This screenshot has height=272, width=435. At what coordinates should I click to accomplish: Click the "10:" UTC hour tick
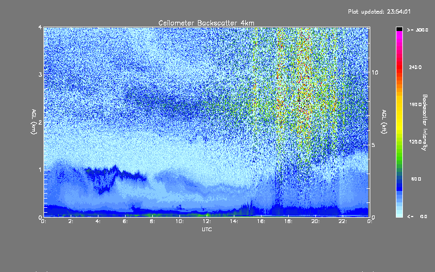(x=180, y=221)
